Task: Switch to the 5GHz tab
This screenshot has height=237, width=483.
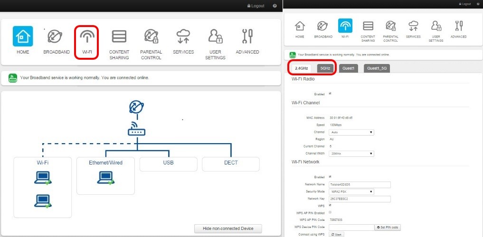Action: 325,68
